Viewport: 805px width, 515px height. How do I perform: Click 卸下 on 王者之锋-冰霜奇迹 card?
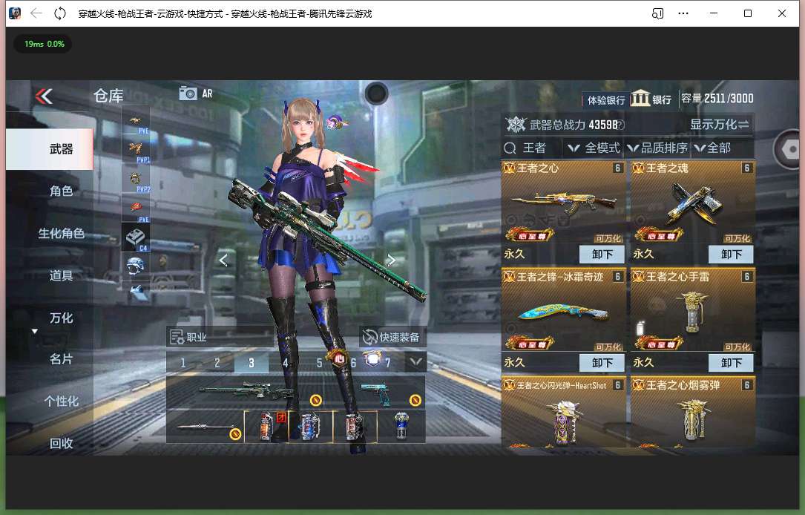tap(602, 362)
